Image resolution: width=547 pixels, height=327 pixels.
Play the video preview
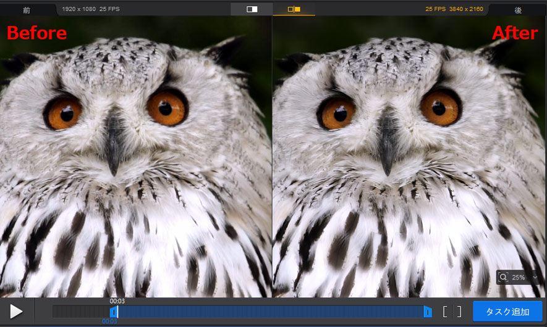[x=16, y=312]
